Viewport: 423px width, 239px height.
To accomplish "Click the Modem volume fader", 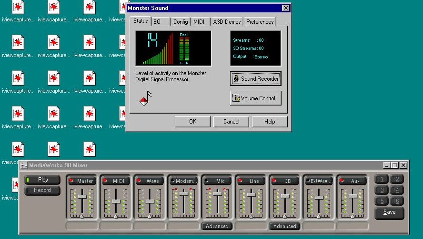I will [184, 193].
